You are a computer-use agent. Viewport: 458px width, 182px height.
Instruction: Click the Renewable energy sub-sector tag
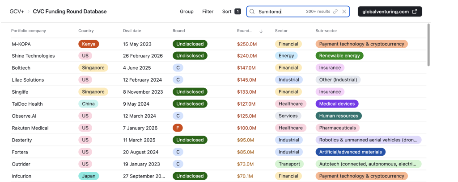pos(339,56)
